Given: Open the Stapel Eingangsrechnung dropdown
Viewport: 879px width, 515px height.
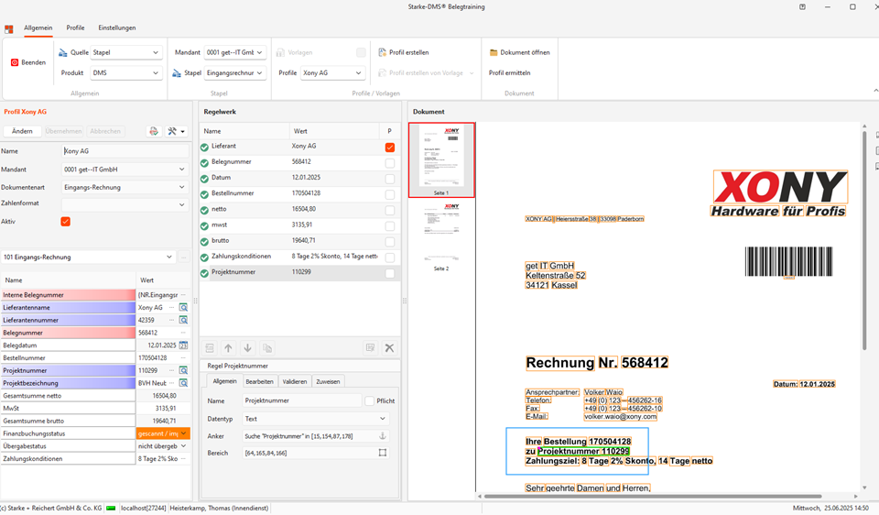Looking at the screenshot, I should (x=235, y=73).
